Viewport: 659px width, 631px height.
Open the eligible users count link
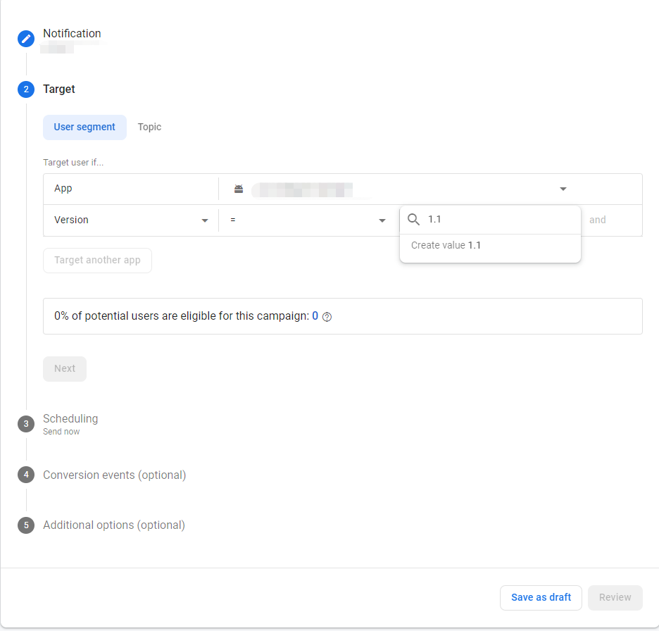click(315, 316)
